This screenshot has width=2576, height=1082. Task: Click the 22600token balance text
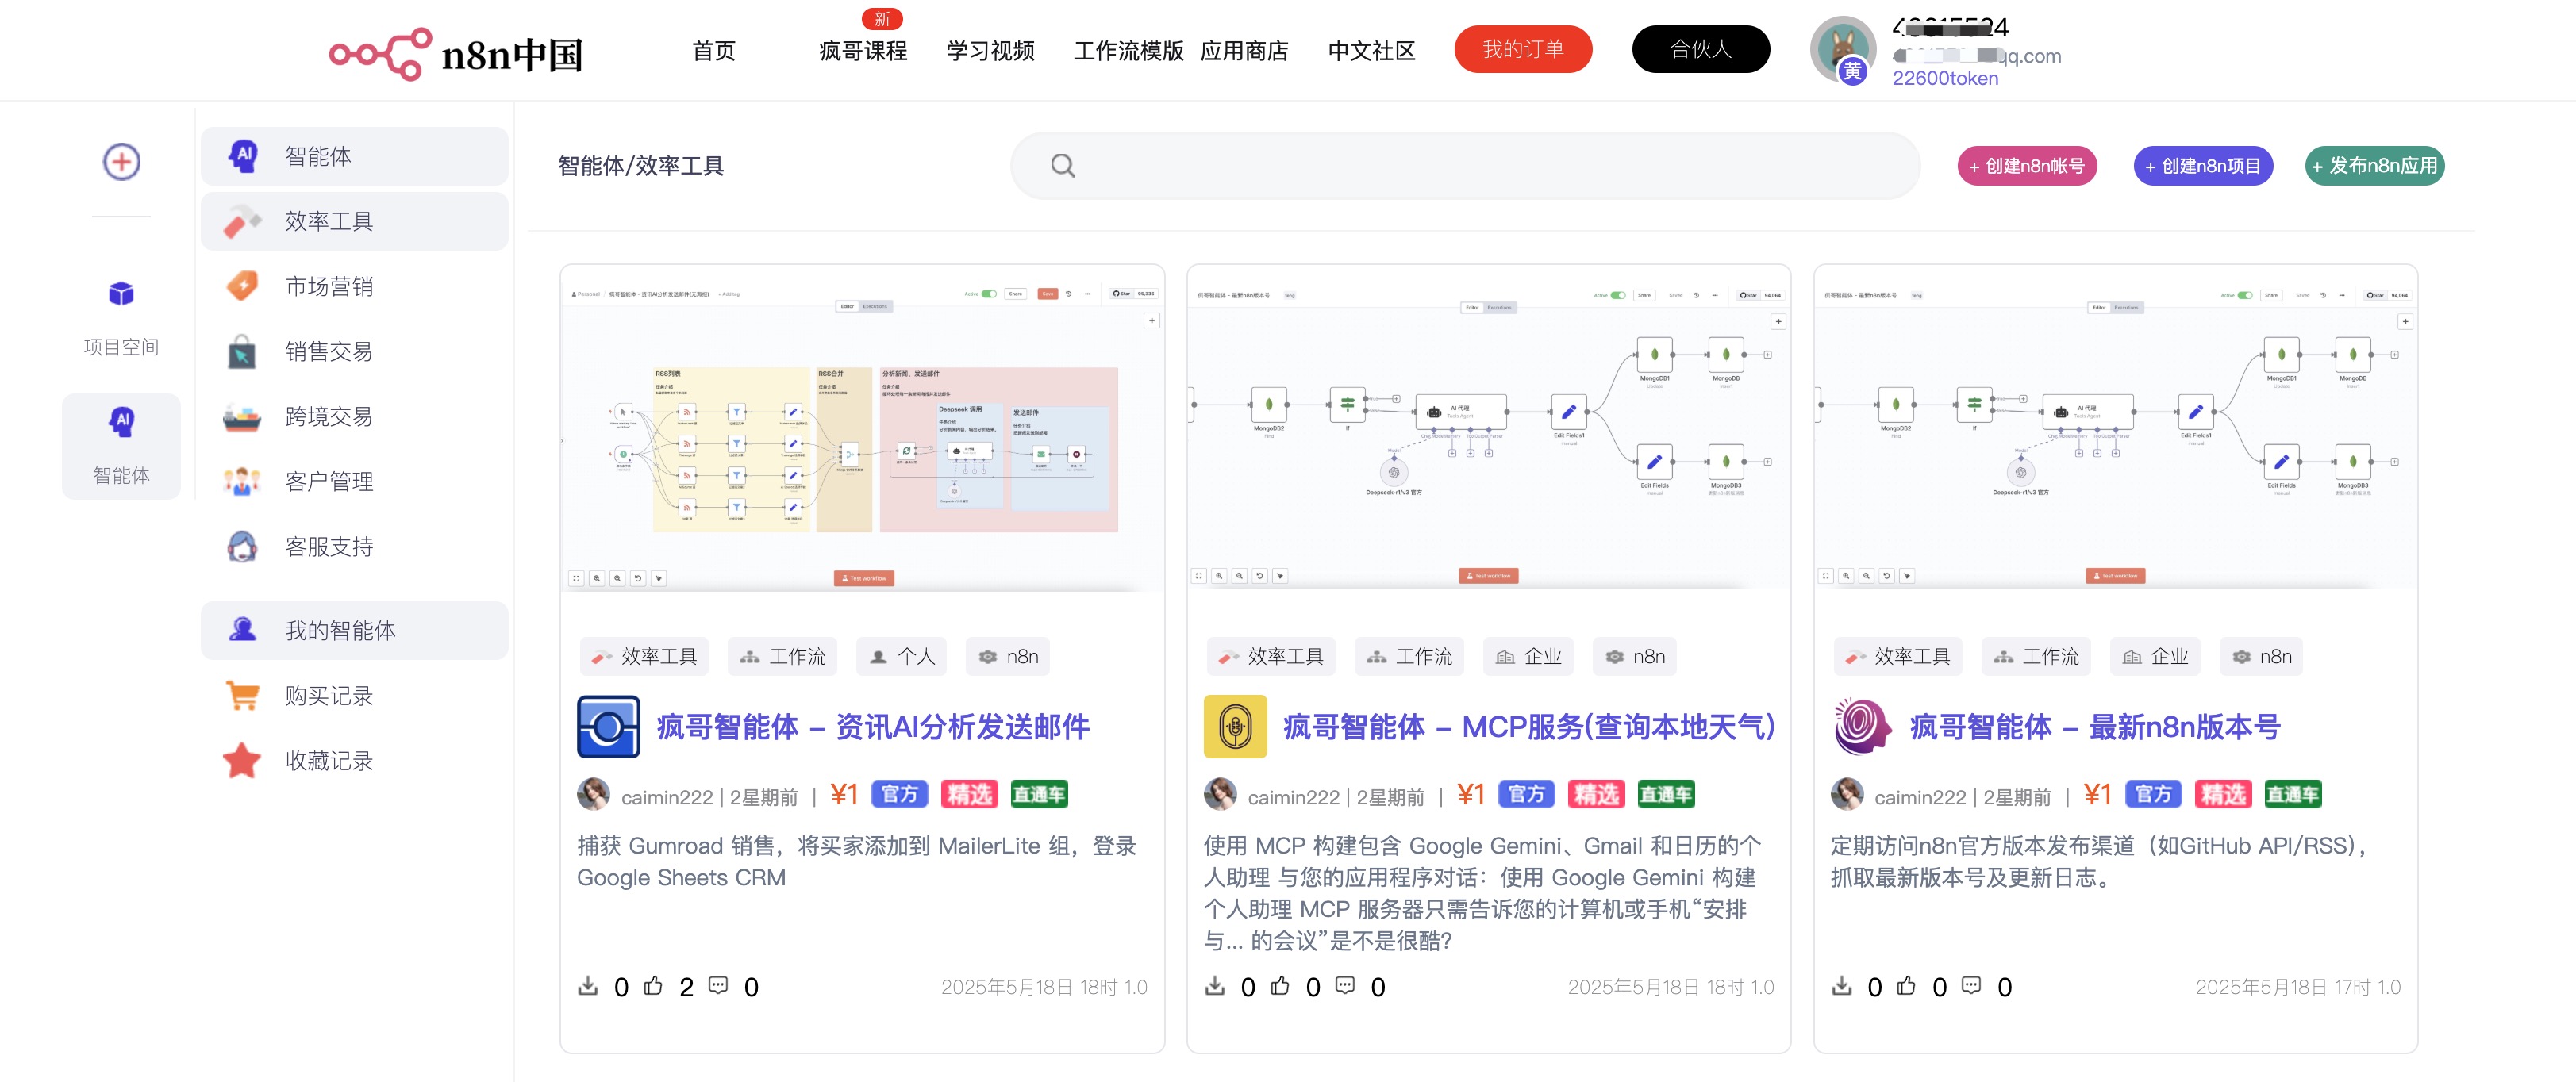pyautogui.click(x=1945, y=78)
